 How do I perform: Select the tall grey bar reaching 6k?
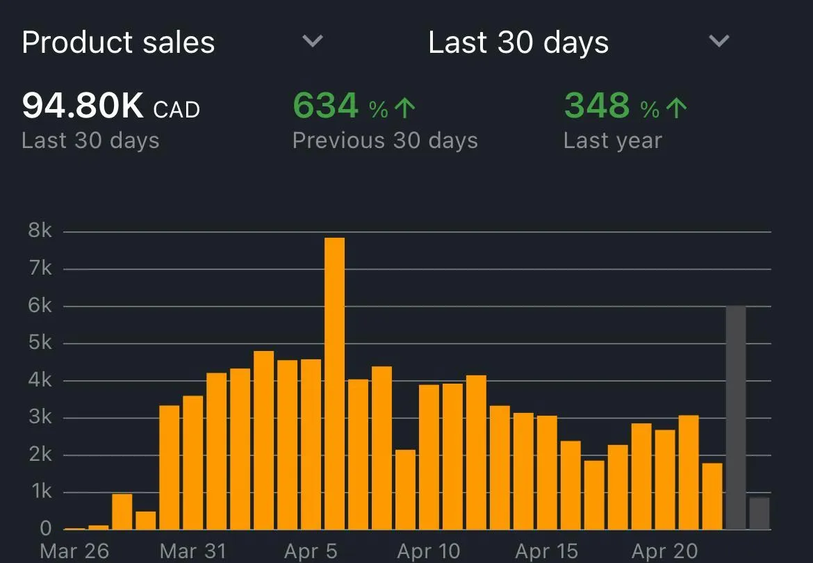coord(736,418)
